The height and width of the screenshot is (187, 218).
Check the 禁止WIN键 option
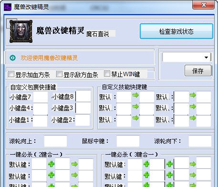(107, 73)
